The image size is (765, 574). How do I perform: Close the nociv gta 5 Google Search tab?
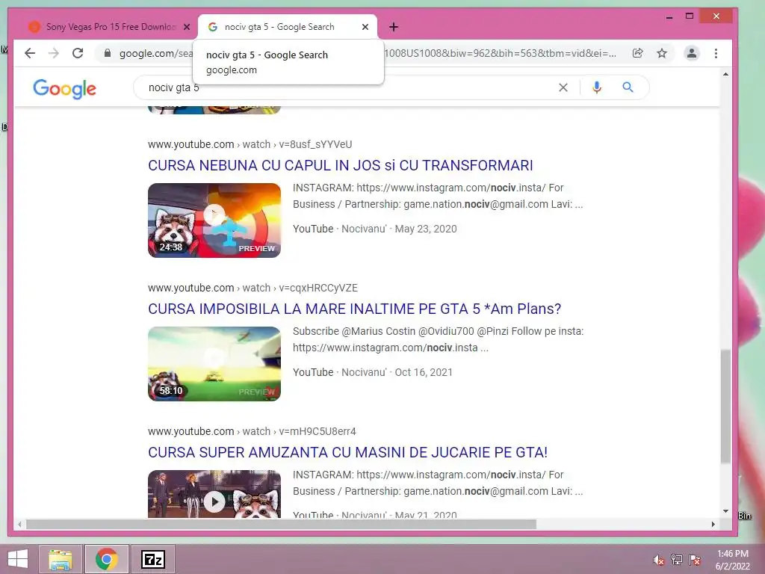click(x=365, y=27)
